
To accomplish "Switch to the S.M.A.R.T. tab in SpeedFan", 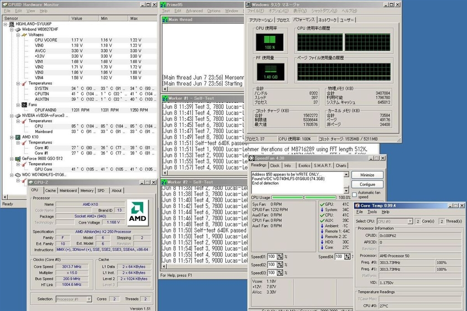I will tap(322, 165).
